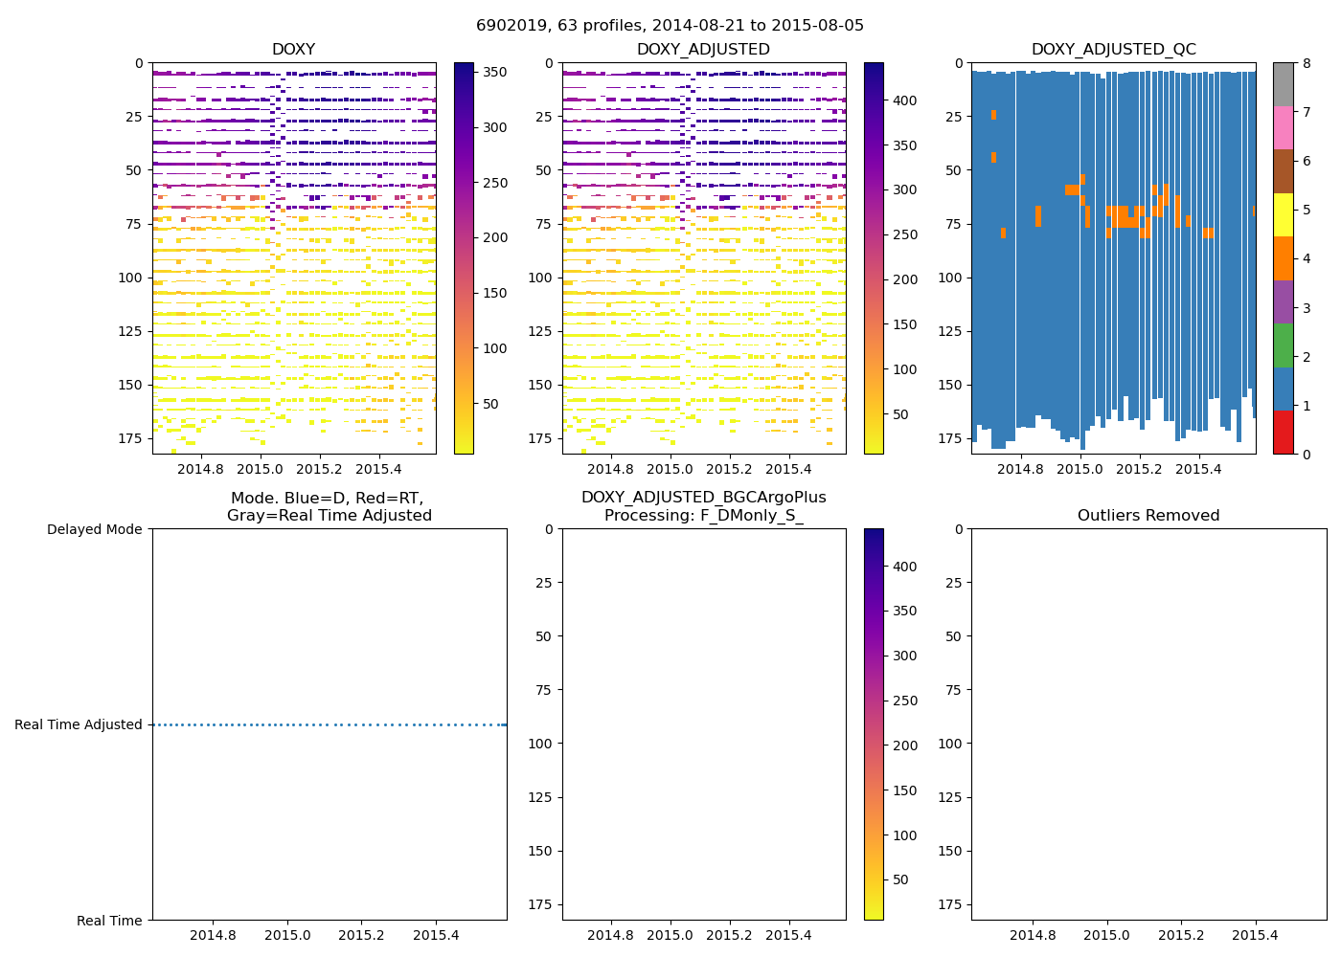
Task: Pick the yellow band of the QC colorbar
Action: click(x=1283, y=214)
